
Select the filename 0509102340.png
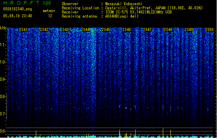pos(18,9)
